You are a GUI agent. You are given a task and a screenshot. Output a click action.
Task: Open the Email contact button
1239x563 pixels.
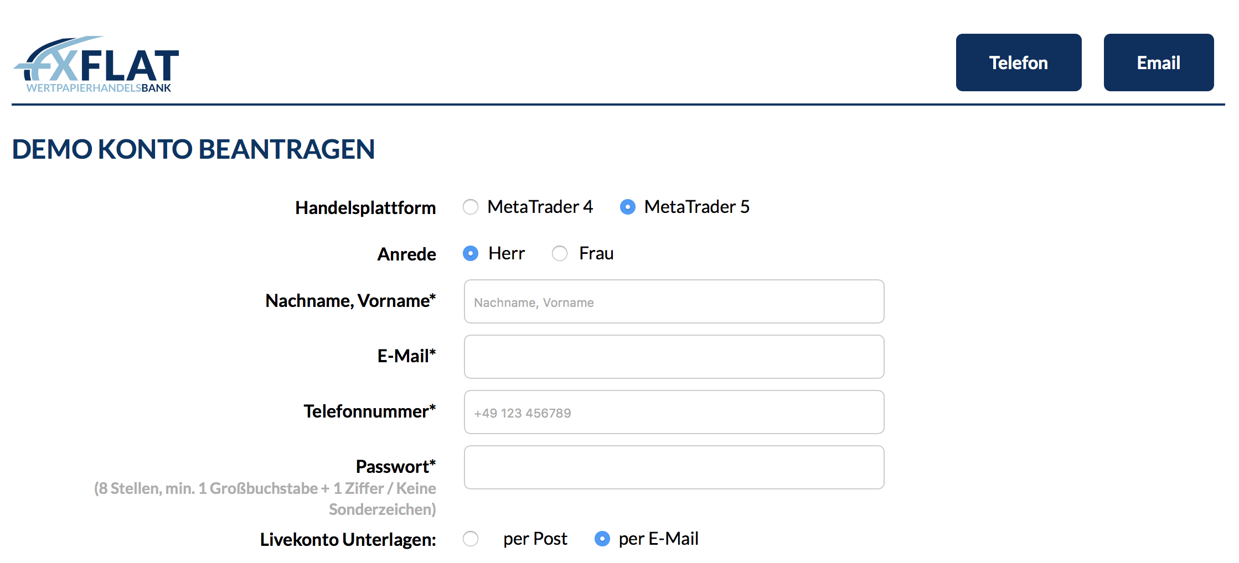tap(1159, 62)
